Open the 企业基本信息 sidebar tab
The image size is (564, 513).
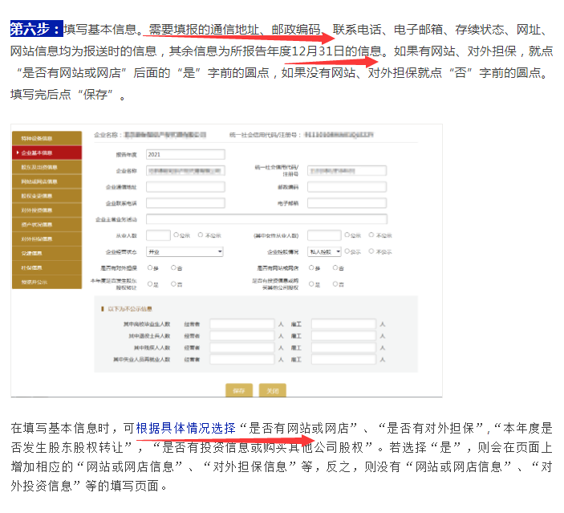point(47,152)
